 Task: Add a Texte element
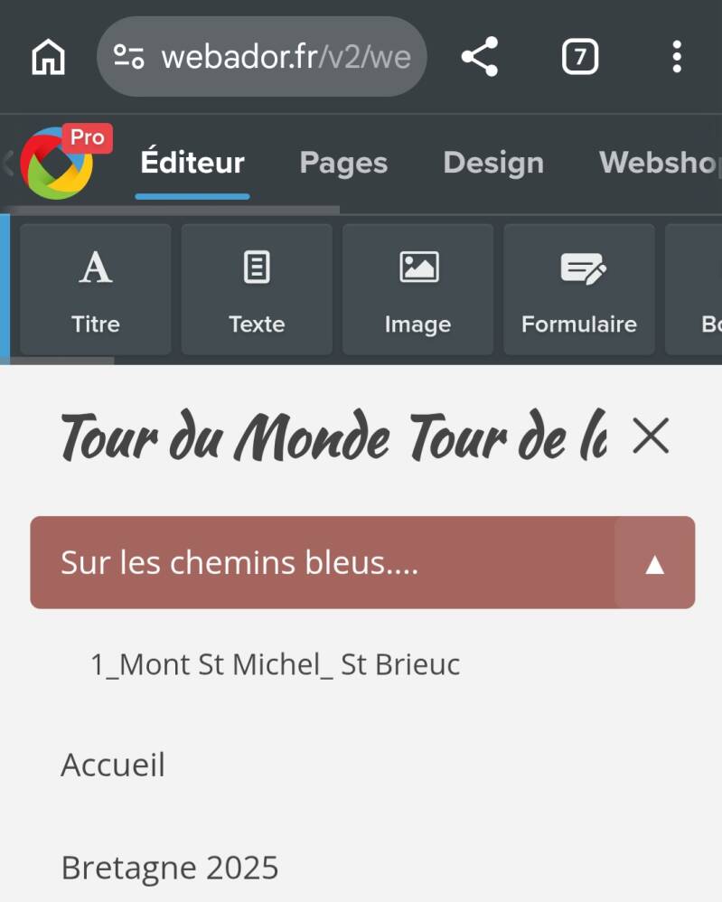(257, 289)
